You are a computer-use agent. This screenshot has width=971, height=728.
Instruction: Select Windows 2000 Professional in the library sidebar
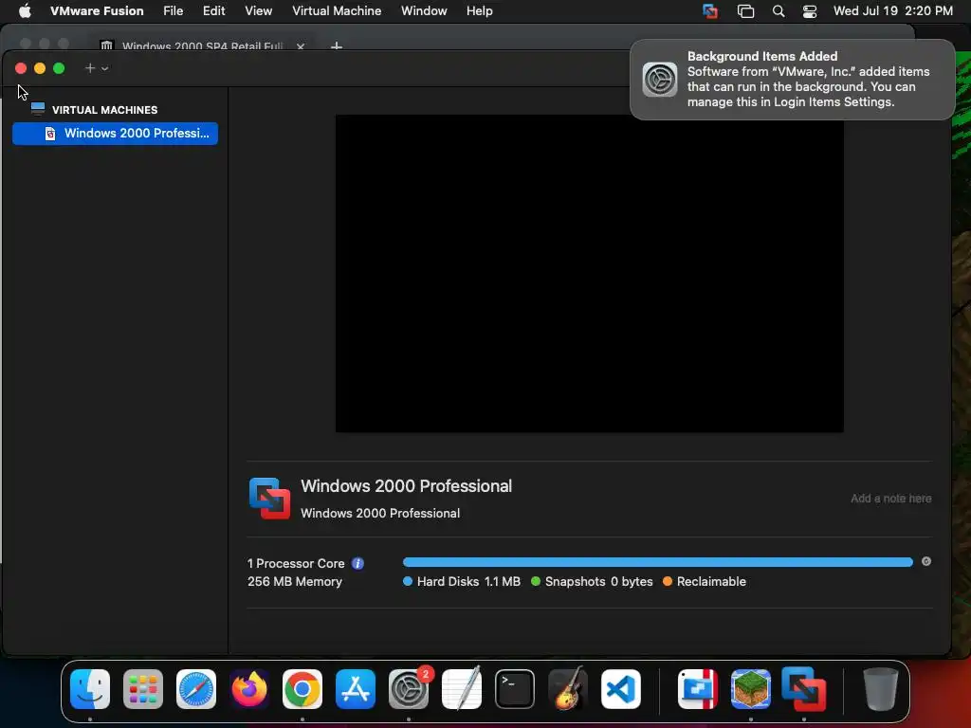coord(115,133)
